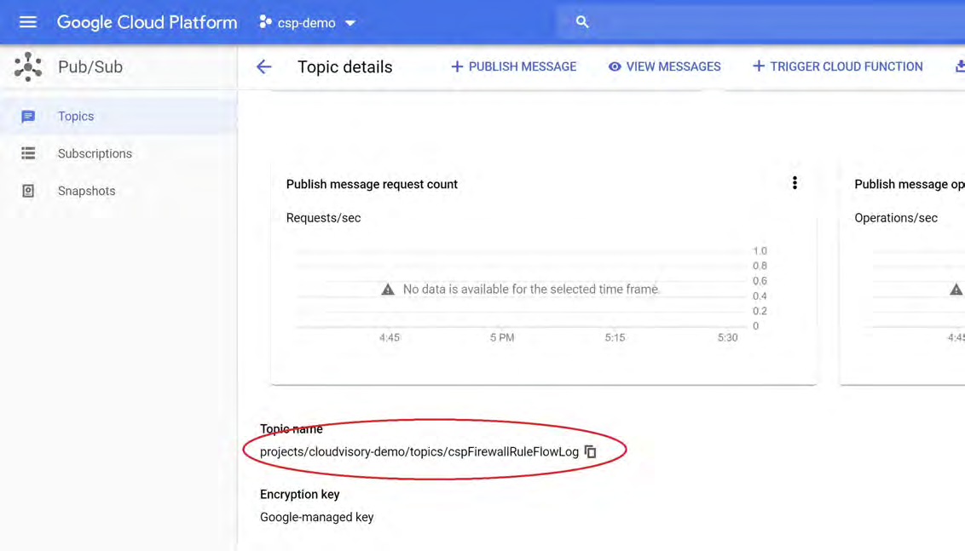
Task: Click the warning triangle in the request count chart
Action: (388, 289)
